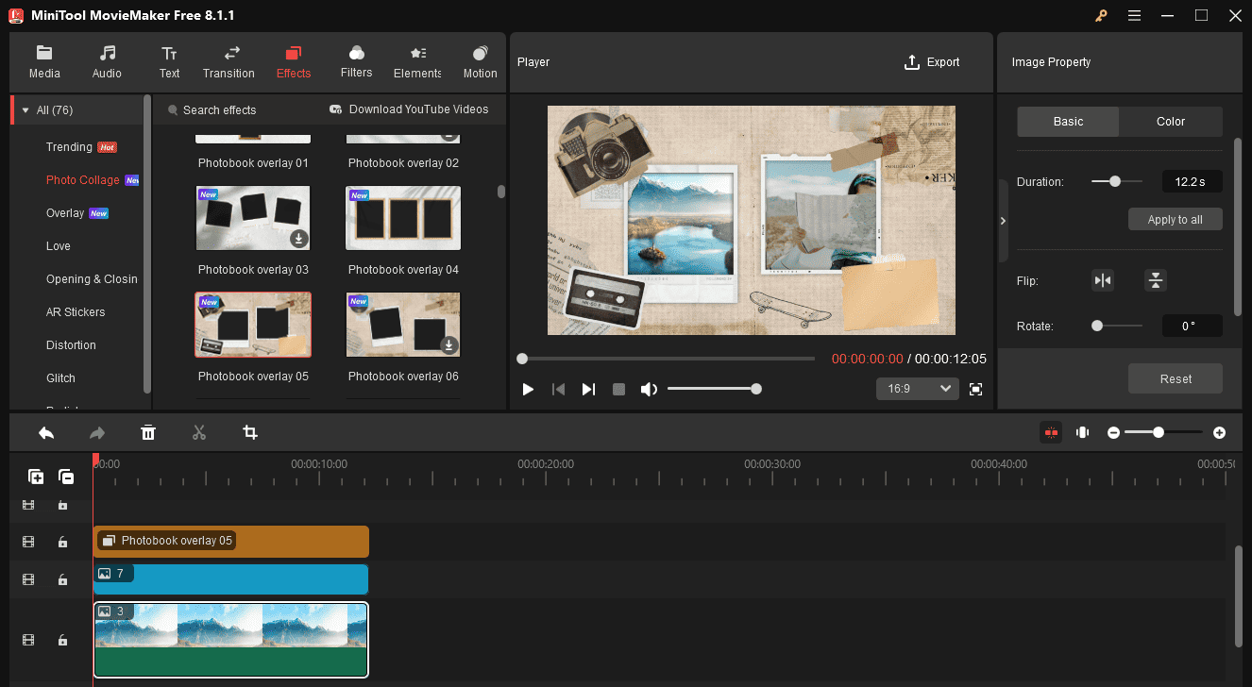
Task: Select the Overlay category
Action: tap(65, 213)
